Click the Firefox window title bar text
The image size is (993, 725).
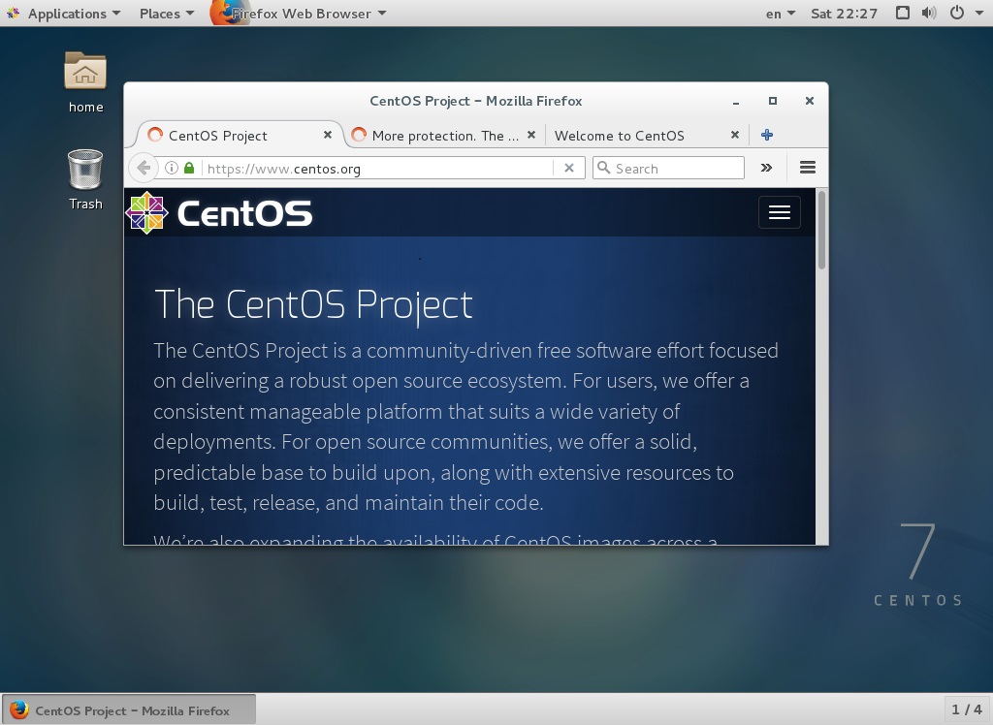(x=475, y=101)
